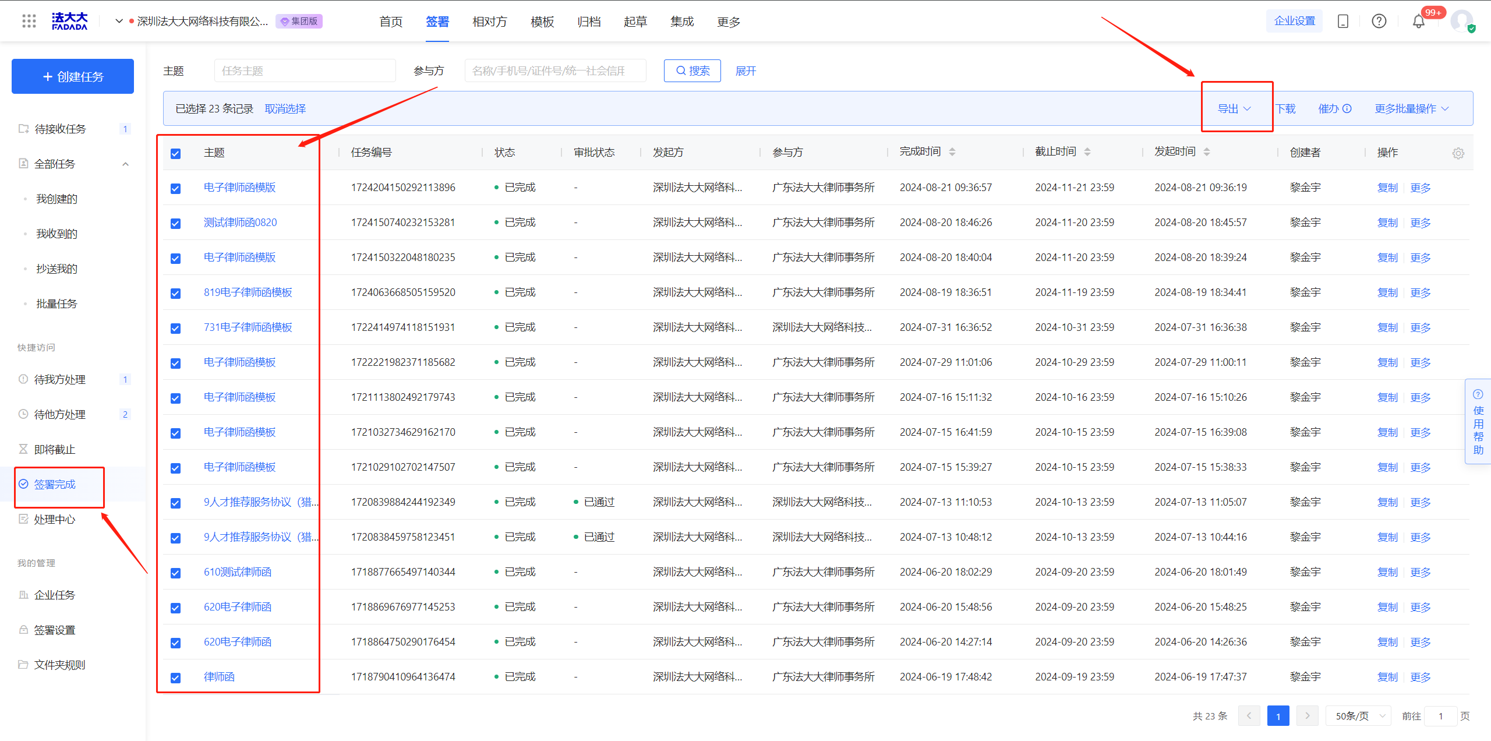This screenshot has height=741, width=1491.
Task: Open the 更多 top navigation menu
Action: tap(729, 22)
